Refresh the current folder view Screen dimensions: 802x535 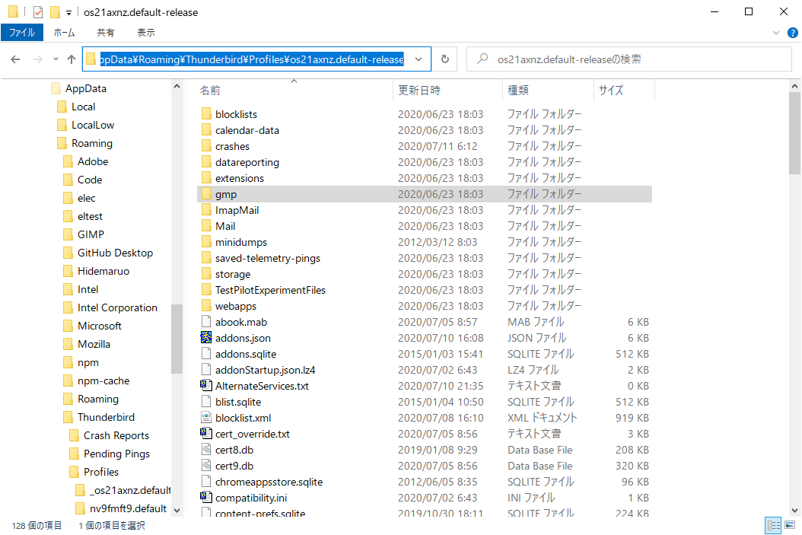pyautogui.click(x=445, y=59)
